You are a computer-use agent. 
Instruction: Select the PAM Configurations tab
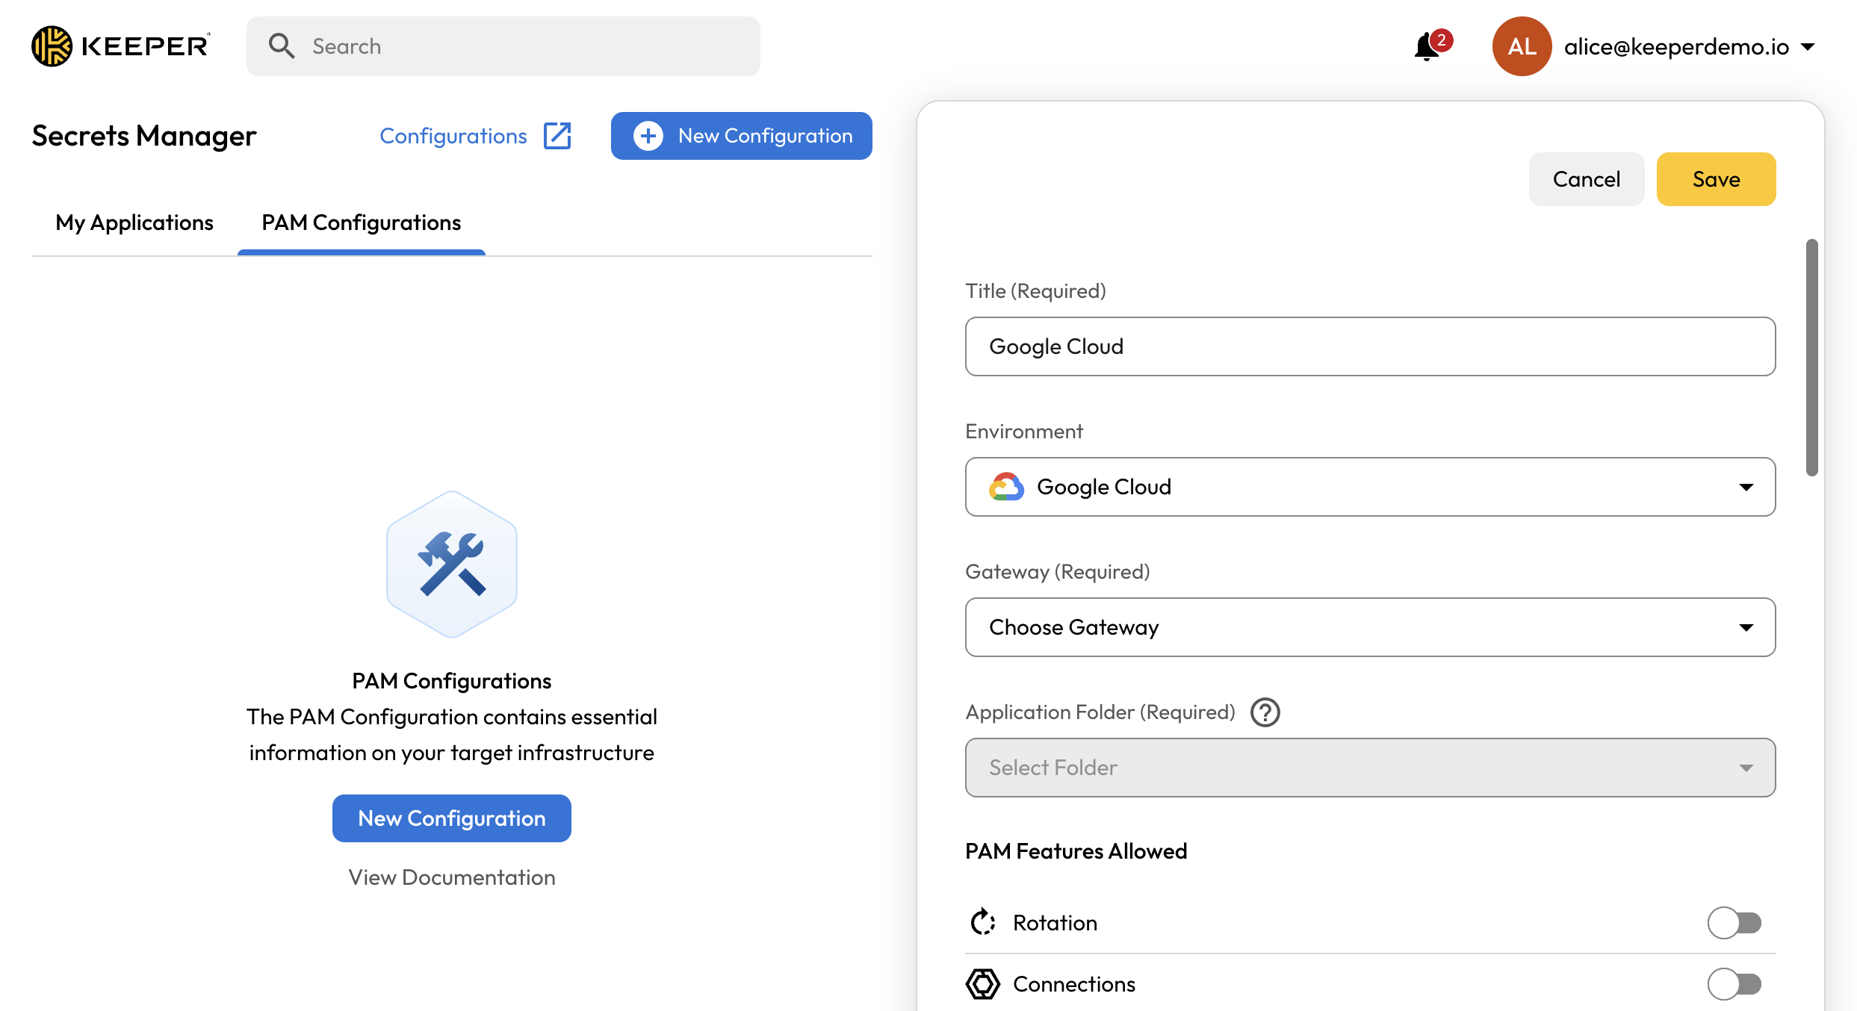click(361, 223)
